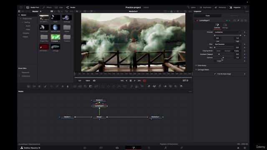Go to project manager home icon
Viewport: 267px width, 150px height.
238,148
